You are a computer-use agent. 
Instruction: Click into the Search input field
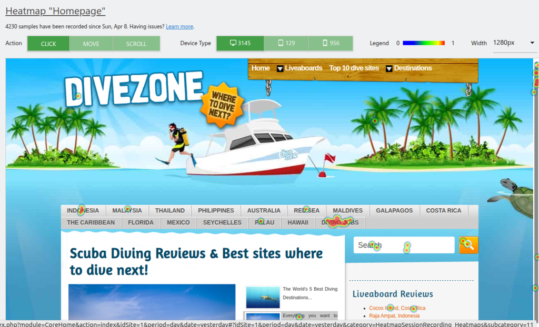[x=403, y=245]
